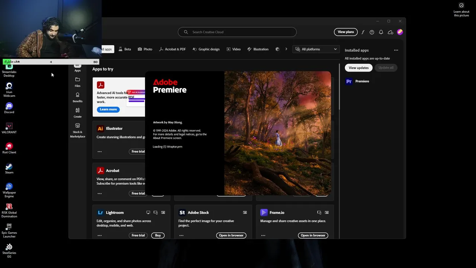
Task: Open Installed apps more options menu
Action: (x=396, y=50)
